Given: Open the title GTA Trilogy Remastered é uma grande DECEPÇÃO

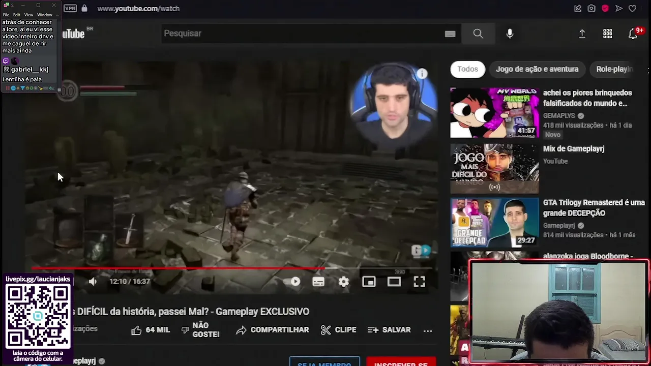Looking at the screenshot, I should 594,208.
